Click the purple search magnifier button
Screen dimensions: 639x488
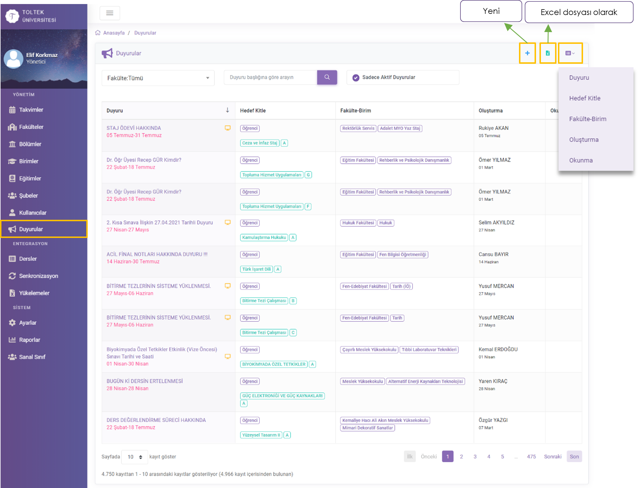pyautogui.click(x=327, y=77)
